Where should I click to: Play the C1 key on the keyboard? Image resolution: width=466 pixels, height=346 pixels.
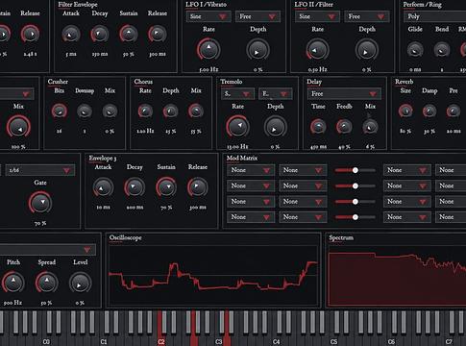tap(103, 340)
